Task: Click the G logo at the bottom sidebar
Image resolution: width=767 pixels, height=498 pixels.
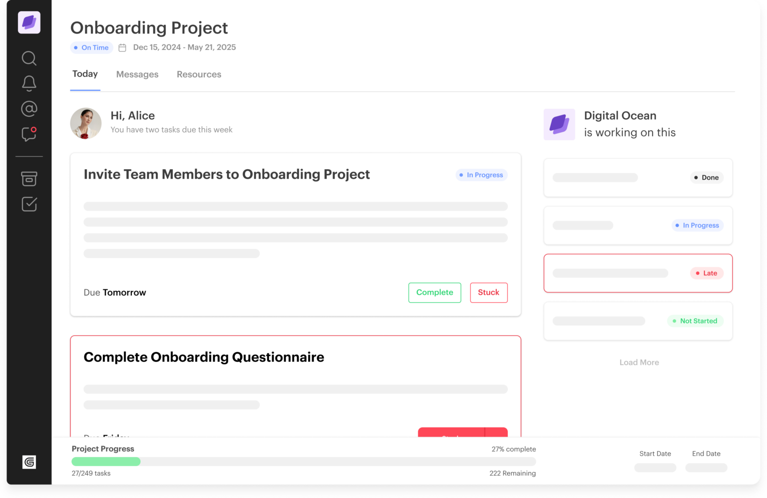Action: pos(29,462)
